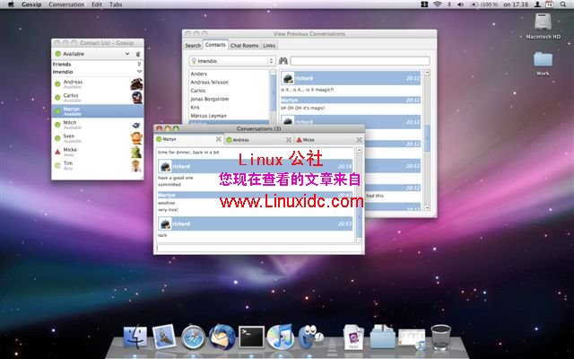Open the TEXT document in the Dock
Viewport: 574px width, 359px height.
coord(353,337)
